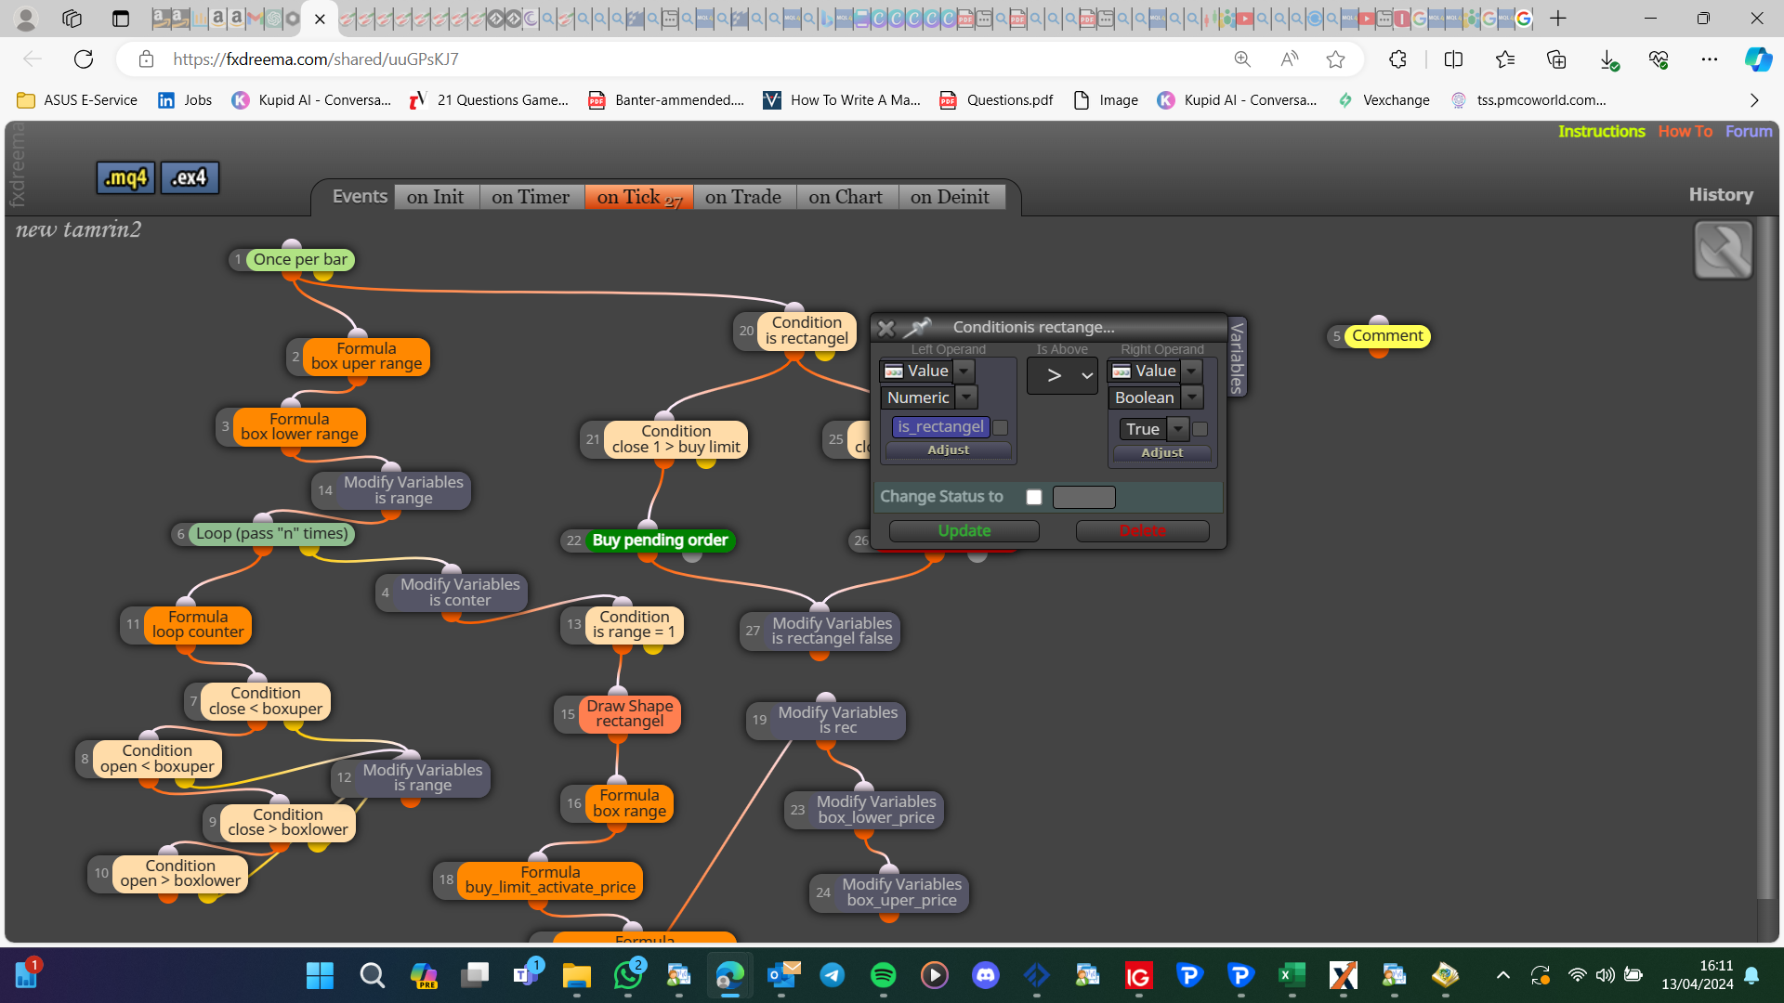Toggle checkbox beside the True dropdown

(x=1200, y=429)
